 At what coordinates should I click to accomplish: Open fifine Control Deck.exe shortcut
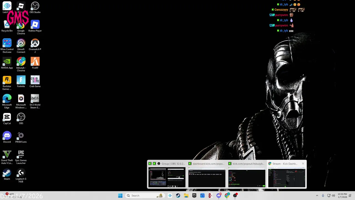coord(7,46)
